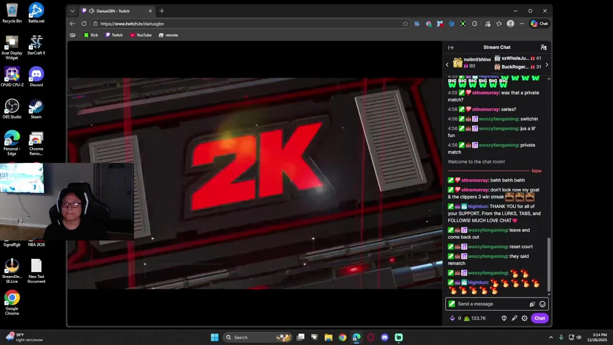Open CPUID CPU-Z desktop shortcut
Viewport: 613px width, 345px height.
click(x=12, y=77)
